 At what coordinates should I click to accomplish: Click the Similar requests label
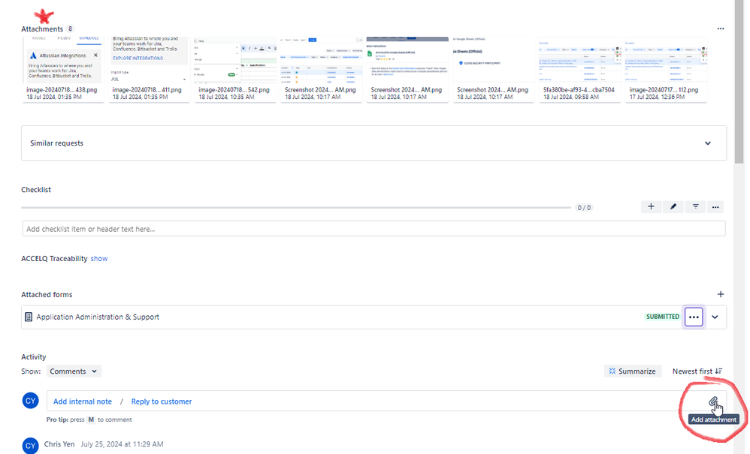pos(56,143)
